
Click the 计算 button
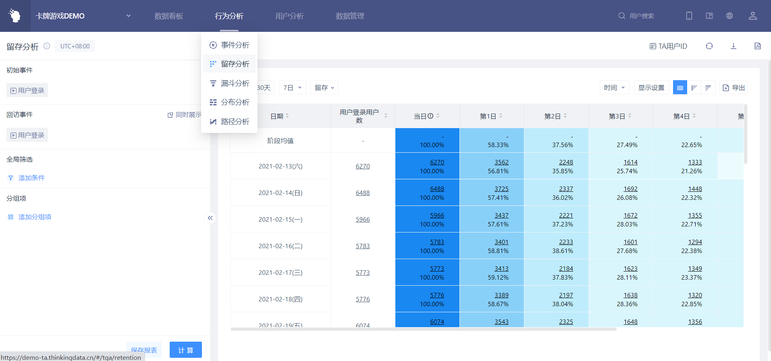click(186, 350)
